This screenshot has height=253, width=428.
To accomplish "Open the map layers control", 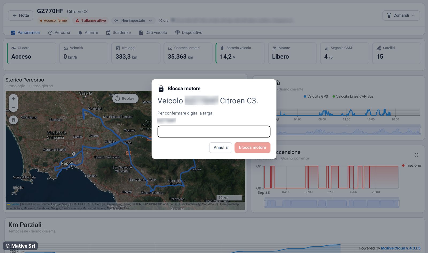I will pyautogui.click(x=13, y=120).
